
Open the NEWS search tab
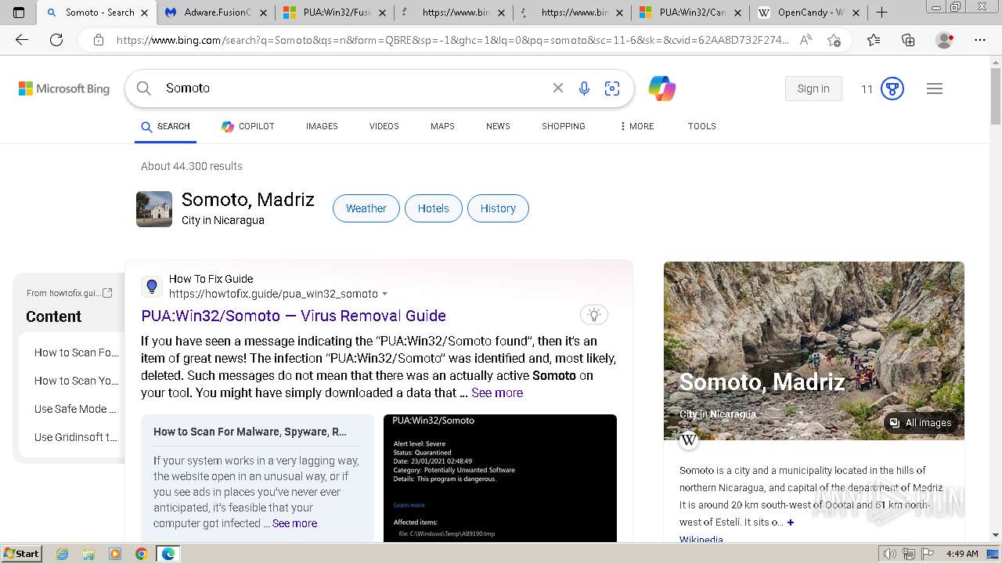tap(498, 126)
